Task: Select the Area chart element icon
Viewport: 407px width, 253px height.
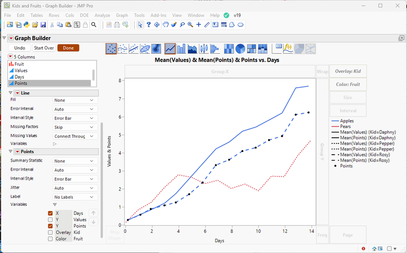Action: 192,48
